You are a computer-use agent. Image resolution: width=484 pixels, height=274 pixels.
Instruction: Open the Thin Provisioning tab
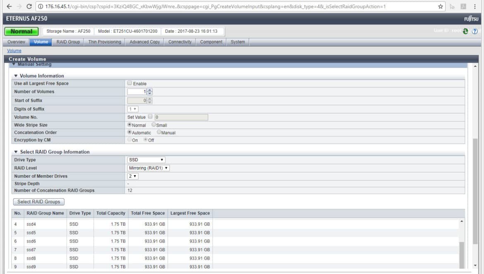point(105,42)
